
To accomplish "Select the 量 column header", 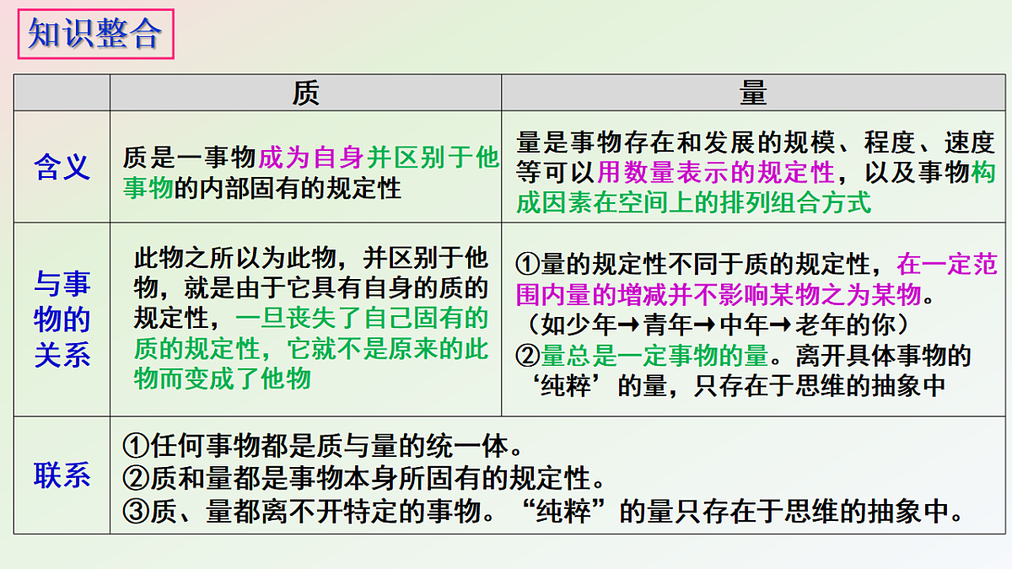I will click(x=752, y=93).
